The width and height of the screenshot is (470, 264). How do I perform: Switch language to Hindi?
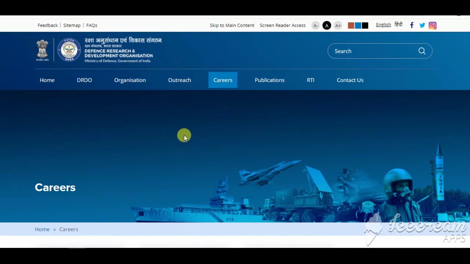pos(398,25)
